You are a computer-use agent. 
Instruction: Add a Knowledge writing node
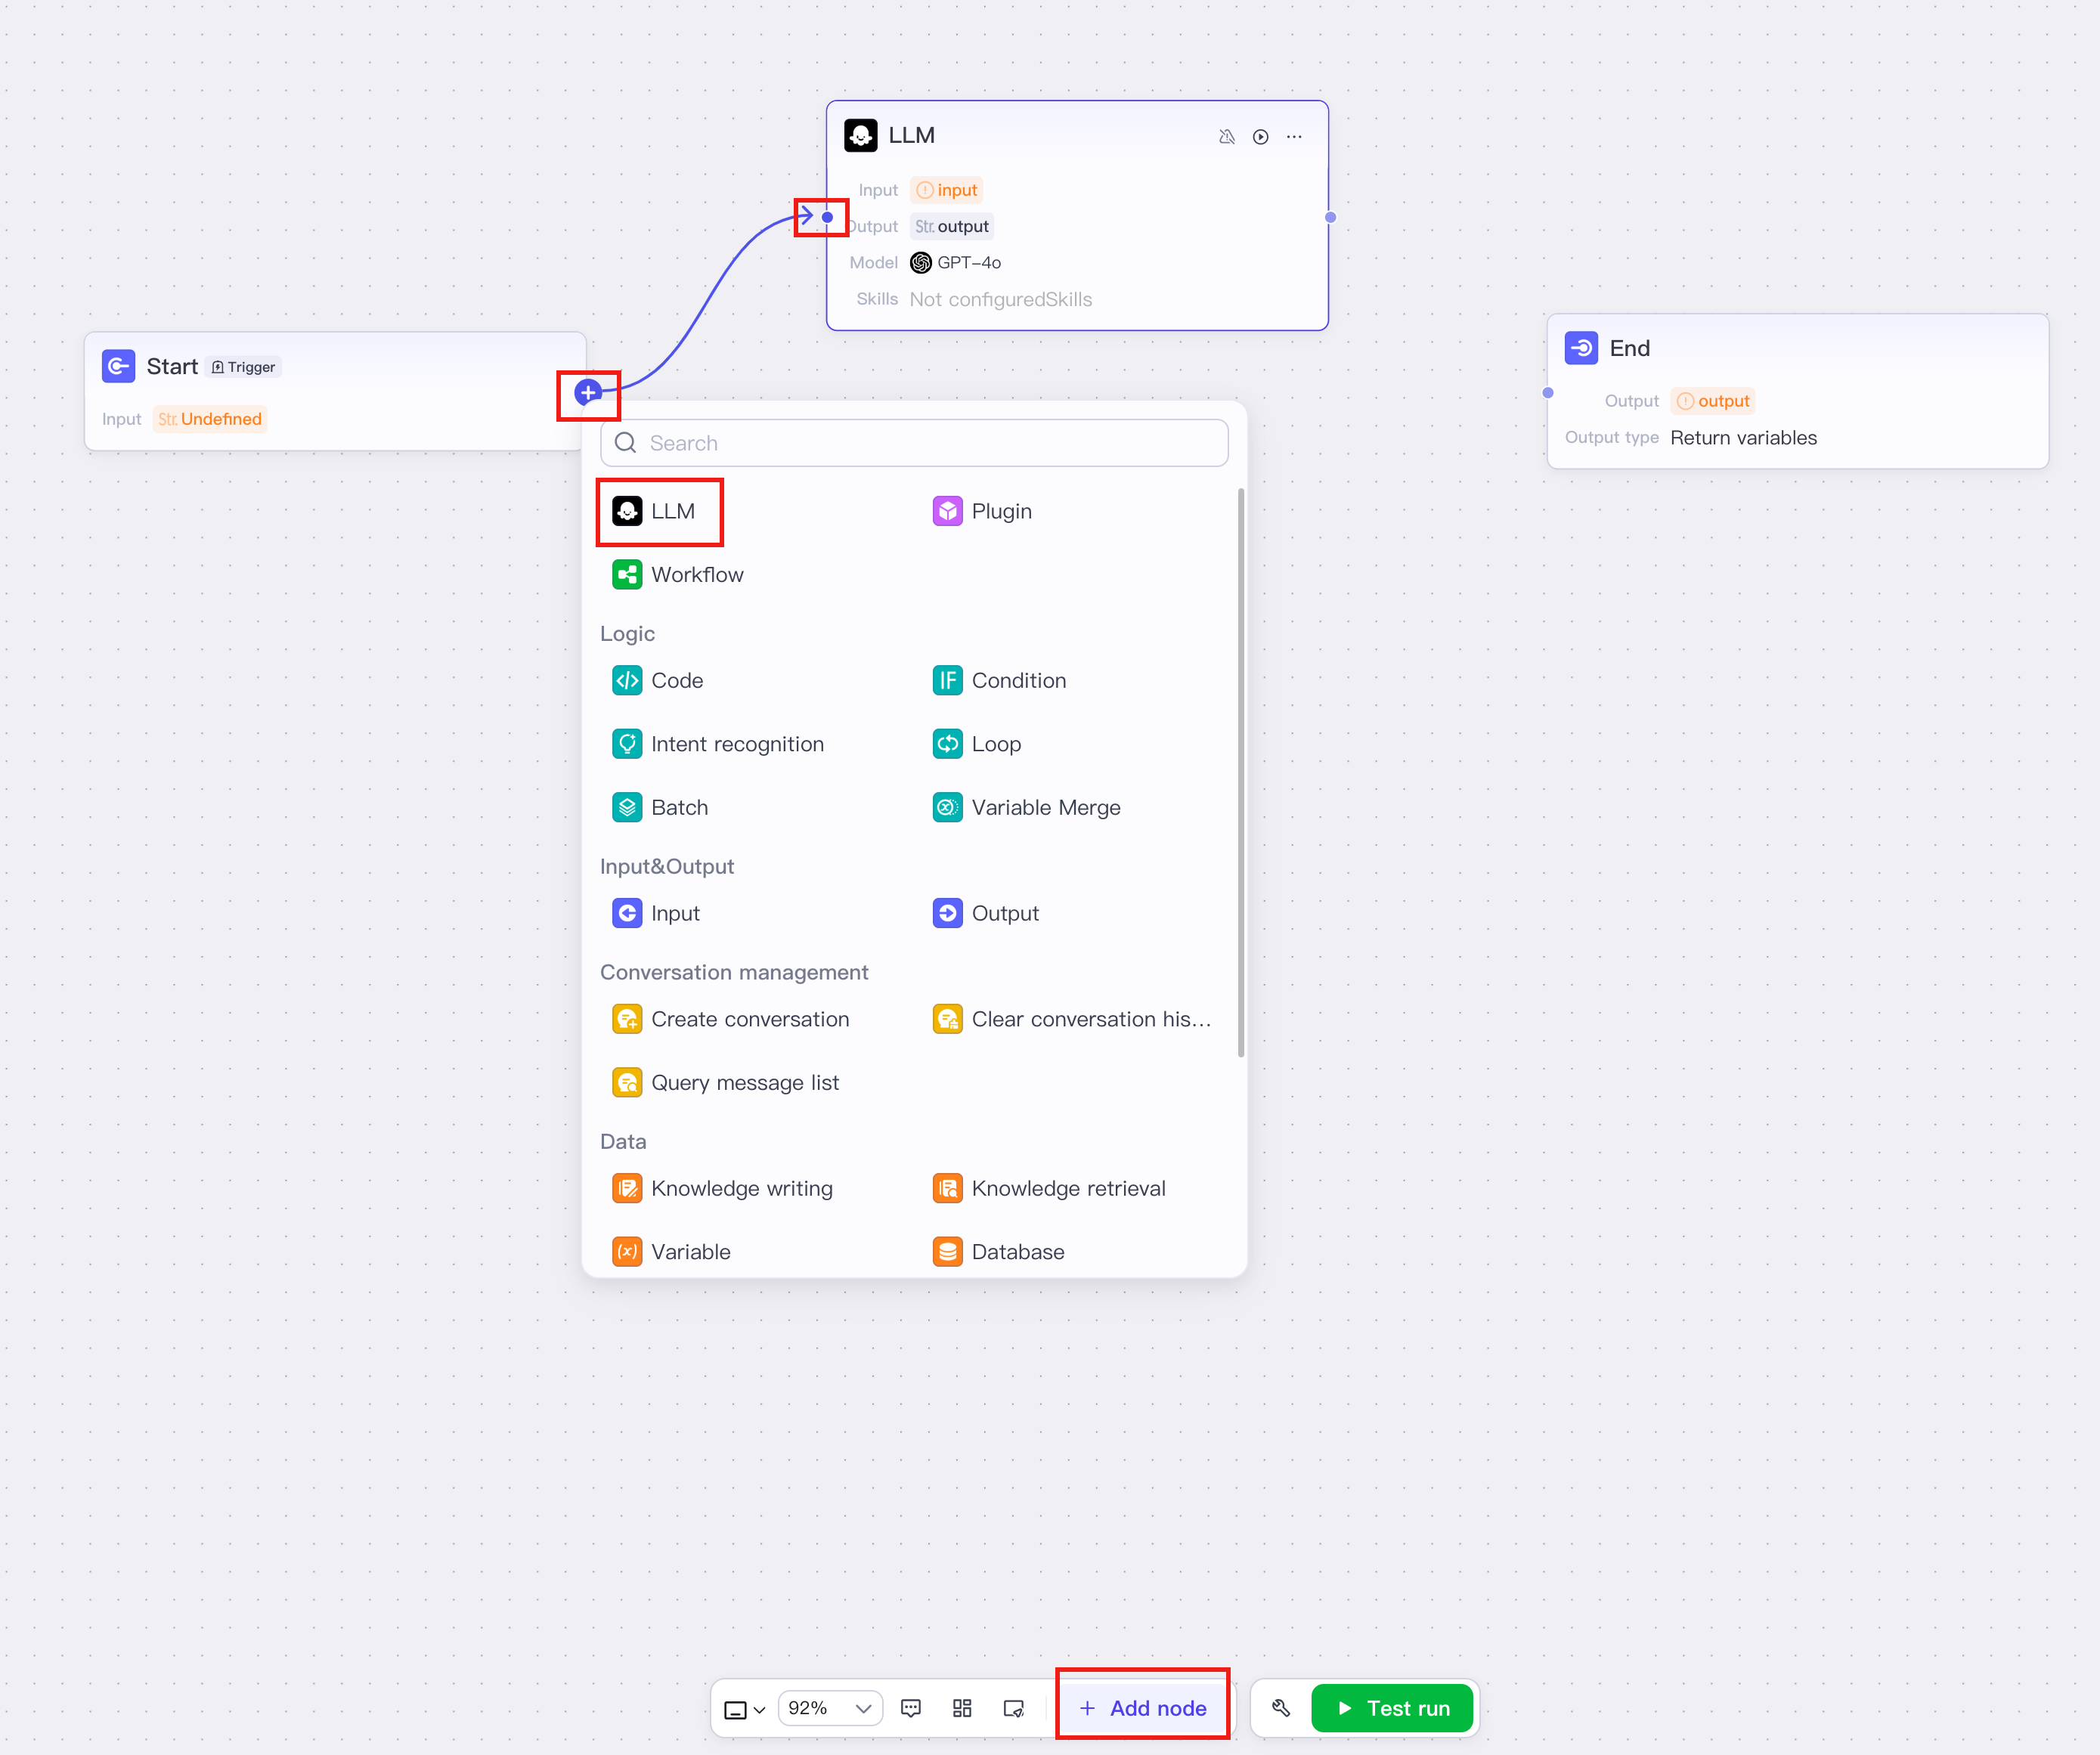click(x=722, y=1189)
